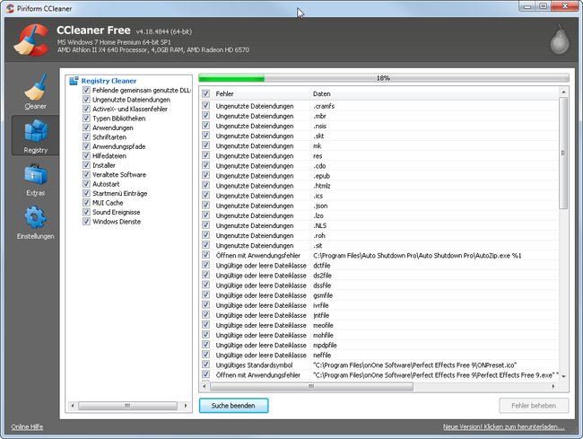Click results scroll up arrow

pos(563,92)
